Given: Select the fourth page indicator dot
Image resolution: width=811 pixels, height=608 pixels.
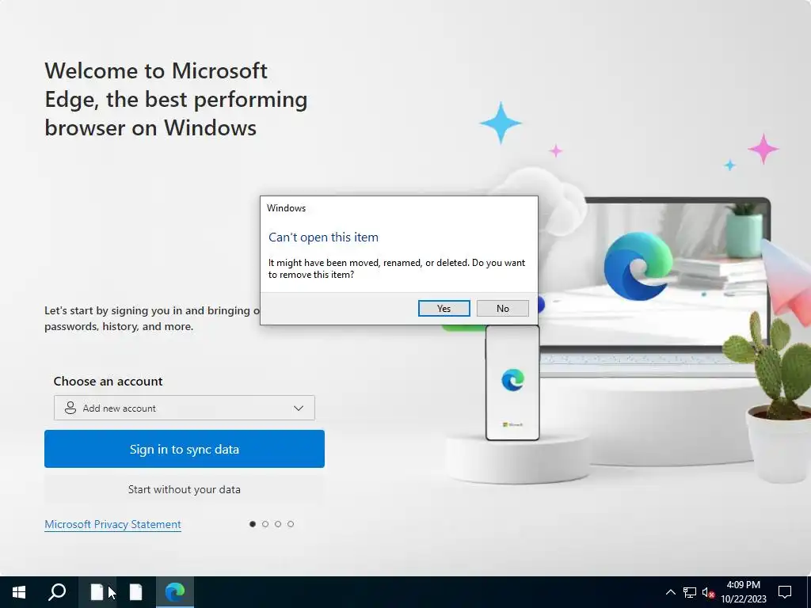Looking at the screenshot, I should coord(291,524).
